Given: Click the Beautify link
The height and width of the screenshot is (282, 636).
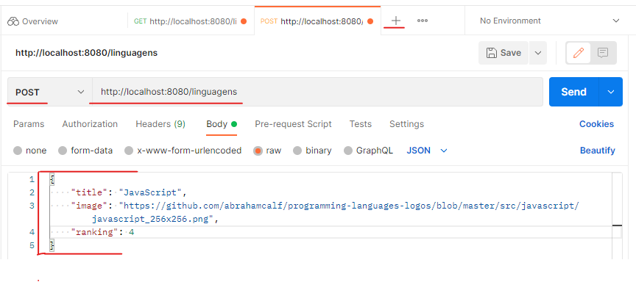Looking at the screenshot, I should coord(597,151).
